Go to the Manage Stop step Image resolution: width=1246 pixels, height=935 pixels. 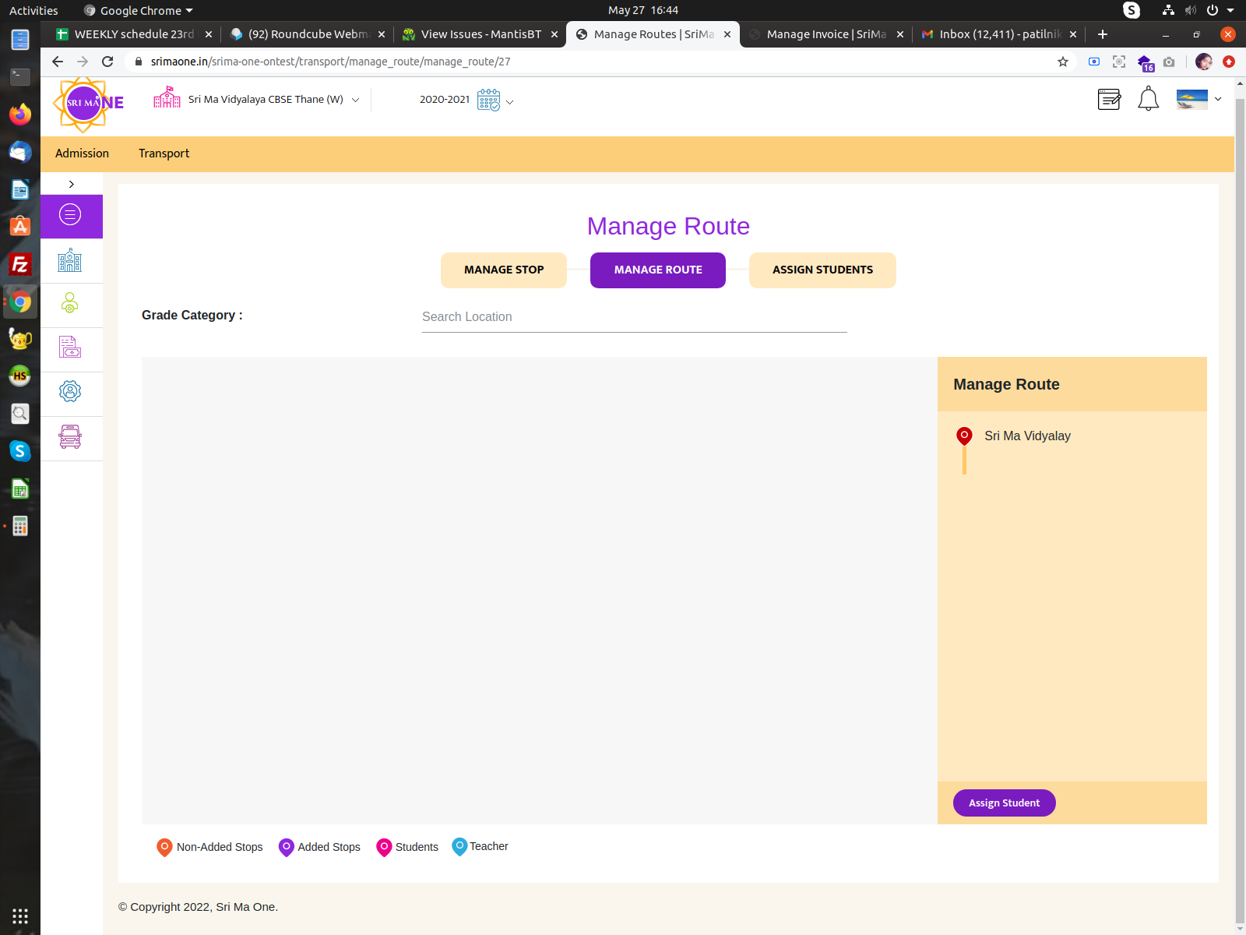point(504,270)
